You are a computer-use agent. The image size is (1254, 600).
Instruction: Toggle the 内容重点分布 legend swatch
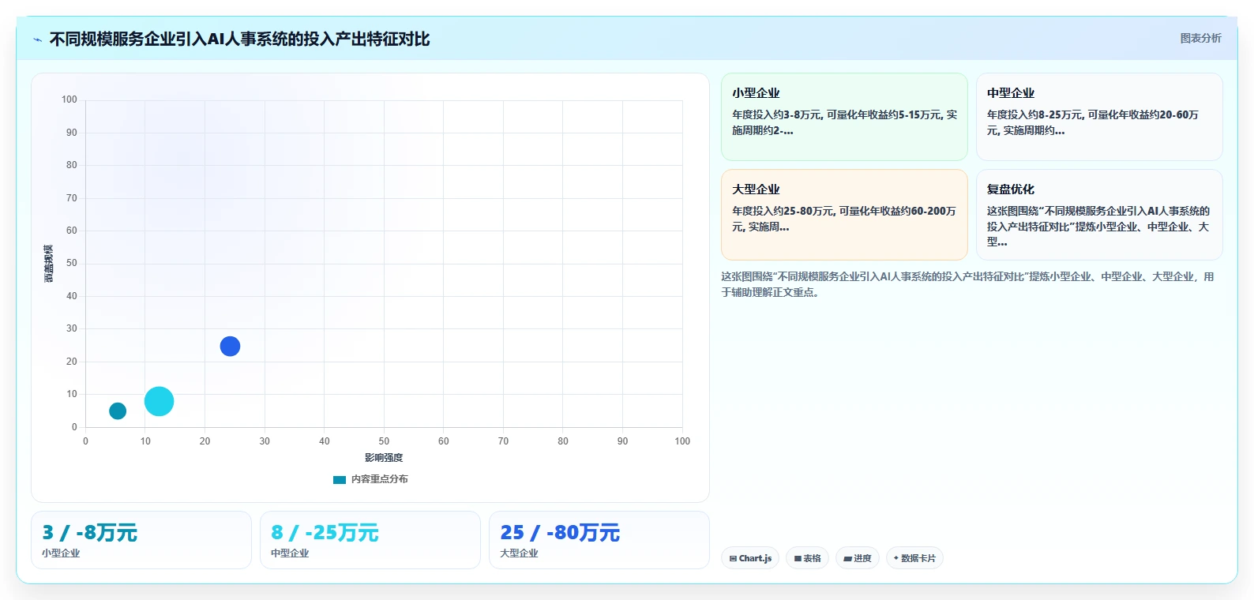340,479
